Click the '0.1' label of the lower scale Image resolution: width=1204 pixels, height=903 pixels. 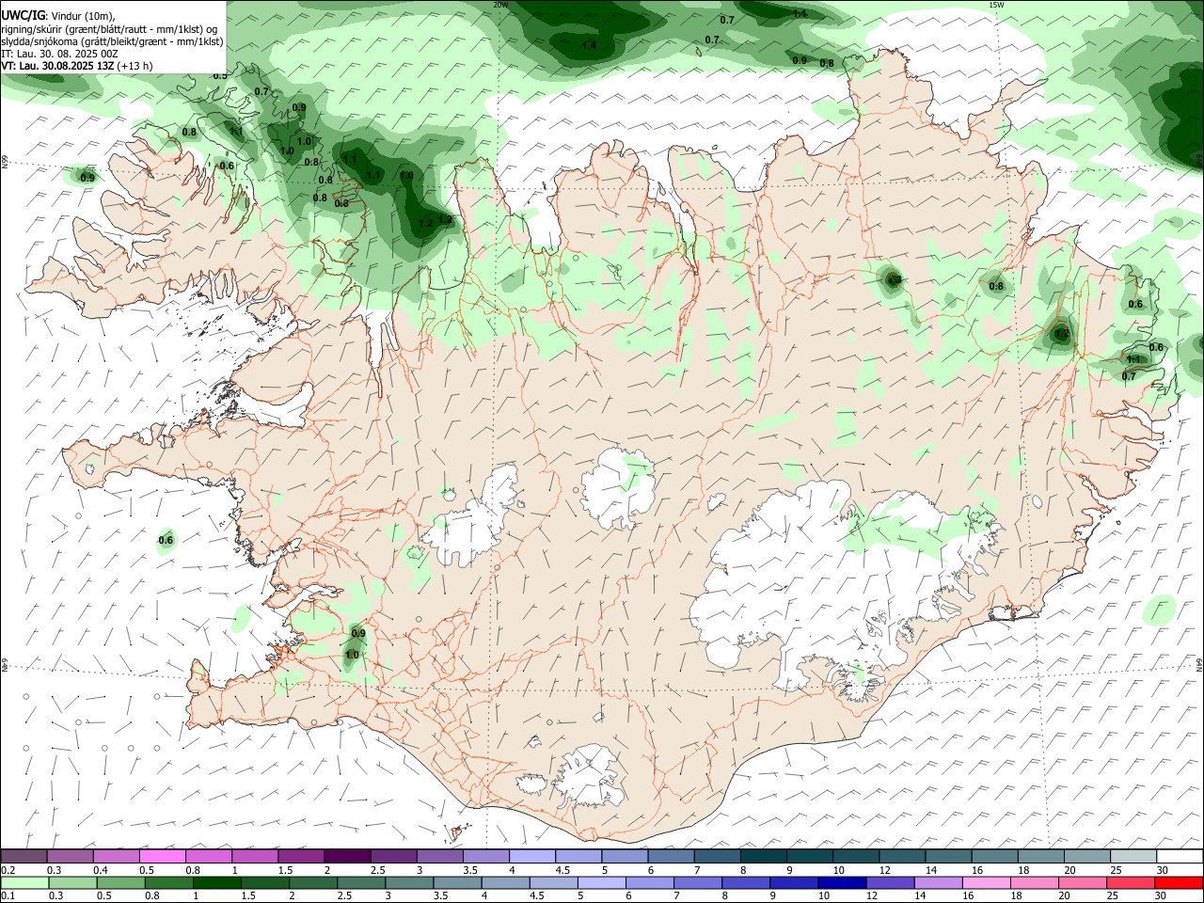pos(8,896)
